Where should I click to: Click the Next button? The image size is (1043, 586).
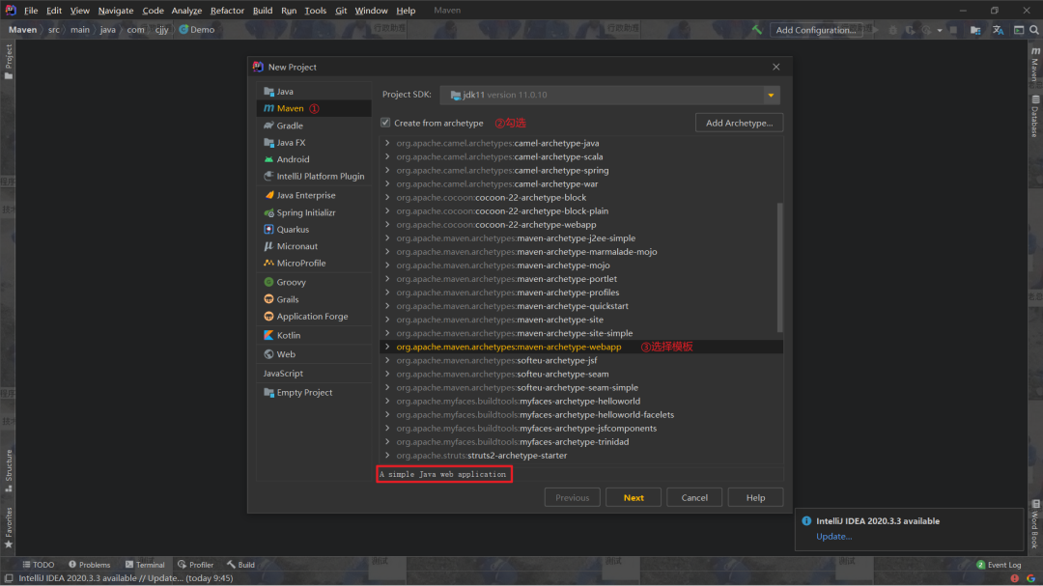pyautogui.click(x=634, y=497)
